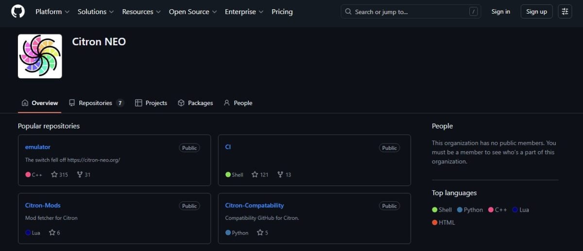This screenshot has width=583, height=251.
Task: Click the Popular repositories heading
Action: (49, 126)
